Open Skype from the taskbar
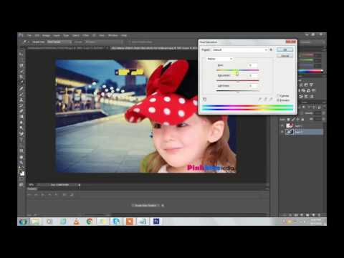The height and width of the screenshot is (258, 344). click(116, 221)
